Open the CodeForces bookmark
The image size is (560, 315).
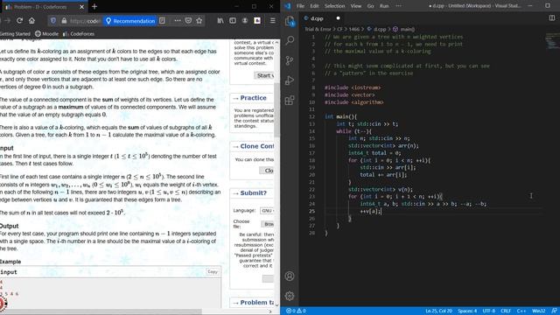[x=79, y=34]
